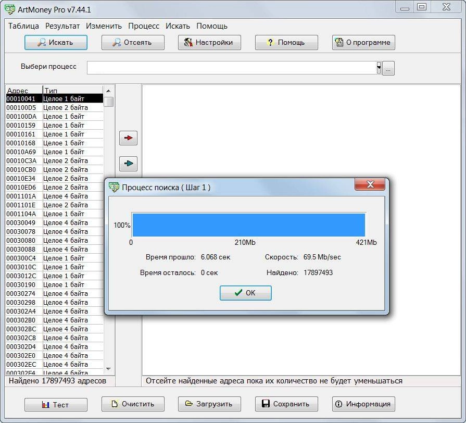
Task: Click the Отсеять filter button
Action: (x=133, y=43)
